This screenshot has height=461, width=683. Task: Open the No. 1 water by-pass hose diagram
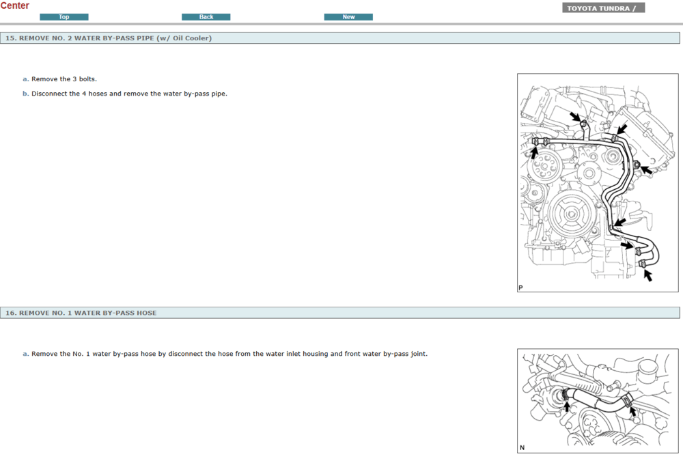[598, 400]
